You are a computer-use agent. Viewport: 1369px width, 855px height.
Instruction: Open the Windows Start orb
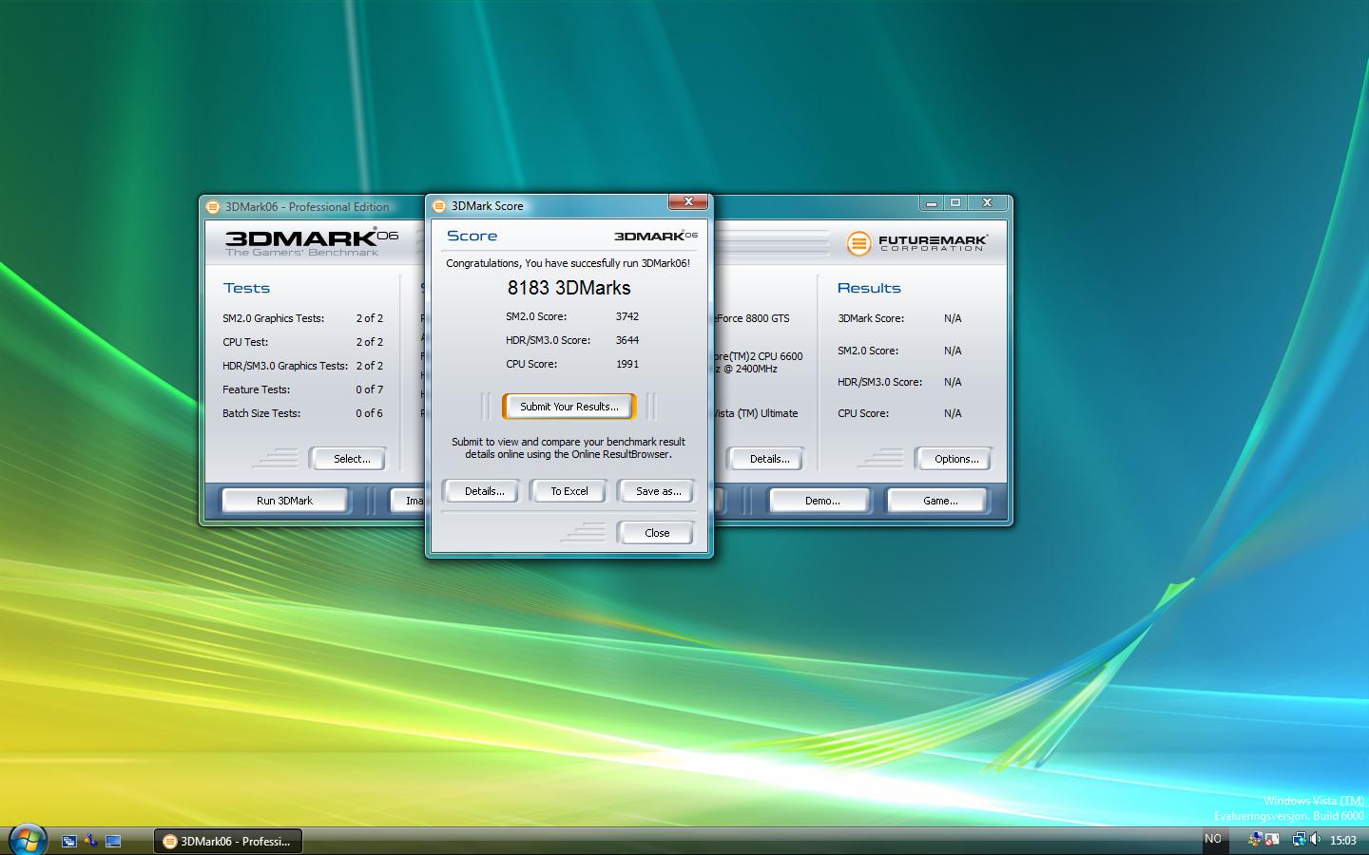coord(27,839)
